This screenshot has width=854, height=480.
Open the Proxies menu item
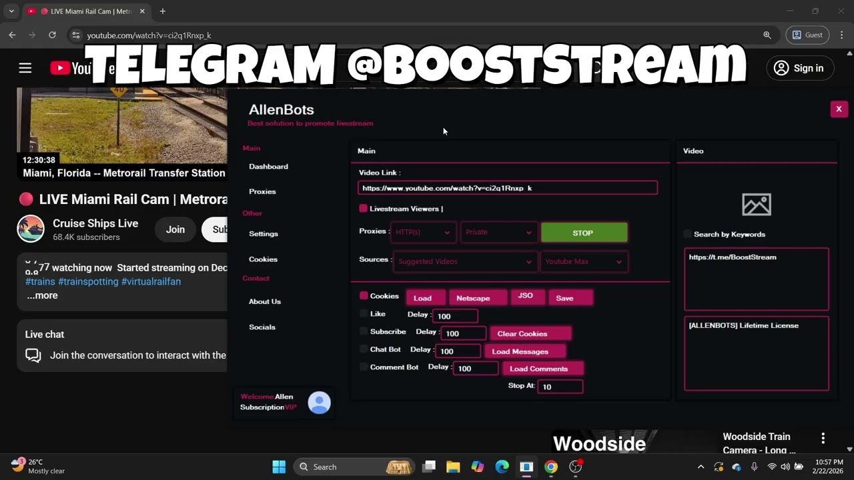tap(262, 191)
